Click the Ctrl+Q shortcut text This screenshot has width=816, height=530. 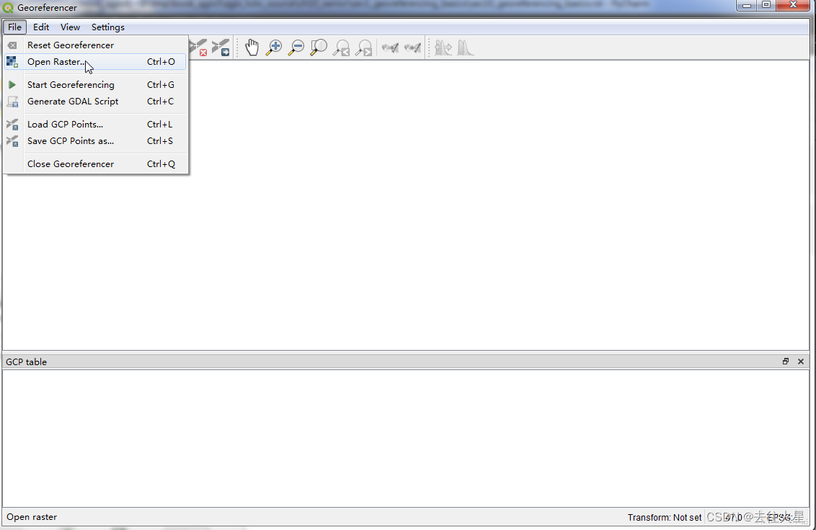coord(161,164)
